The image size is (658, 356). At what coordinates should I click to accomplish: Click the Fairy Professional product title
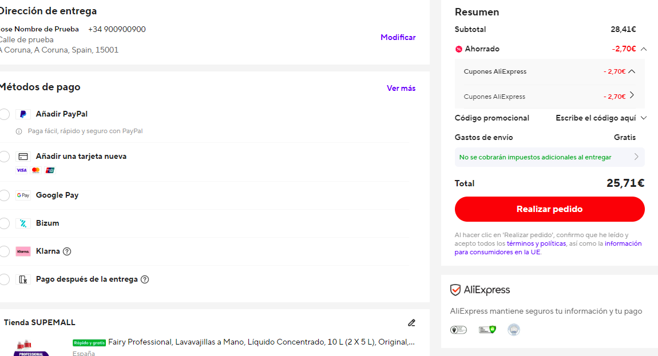(261, 342)
